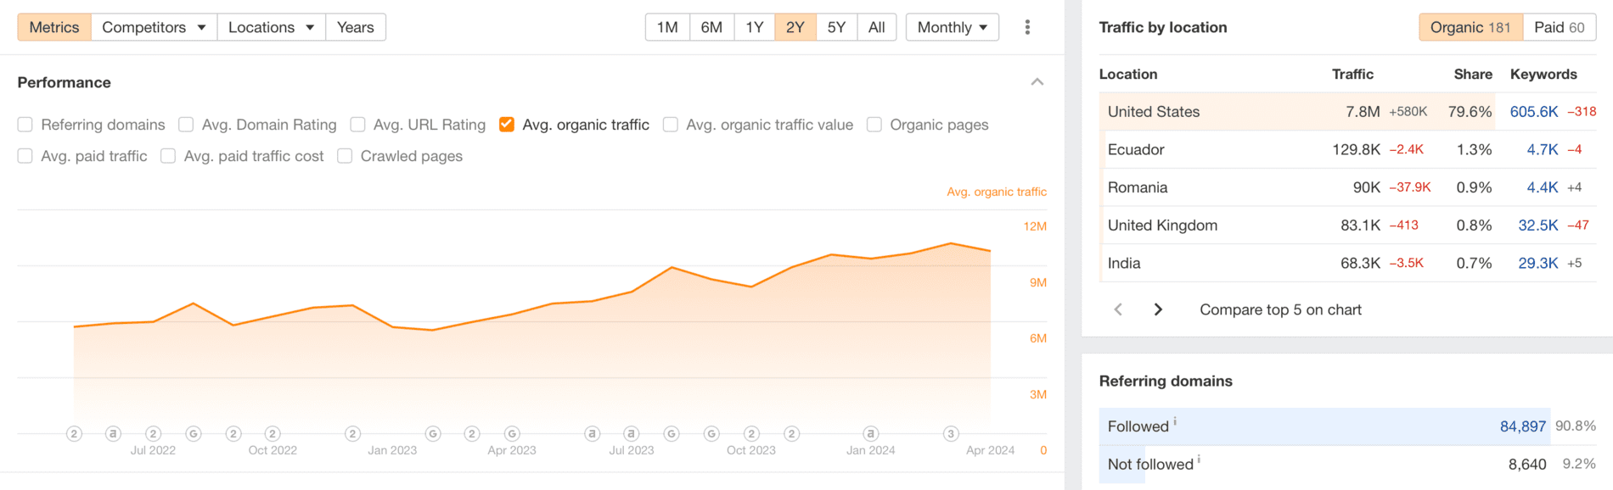Image resolution: width=1613 pixels, height=490 pixels.
Task: Open the Locations dropdown
Action: tap(270, 26)
